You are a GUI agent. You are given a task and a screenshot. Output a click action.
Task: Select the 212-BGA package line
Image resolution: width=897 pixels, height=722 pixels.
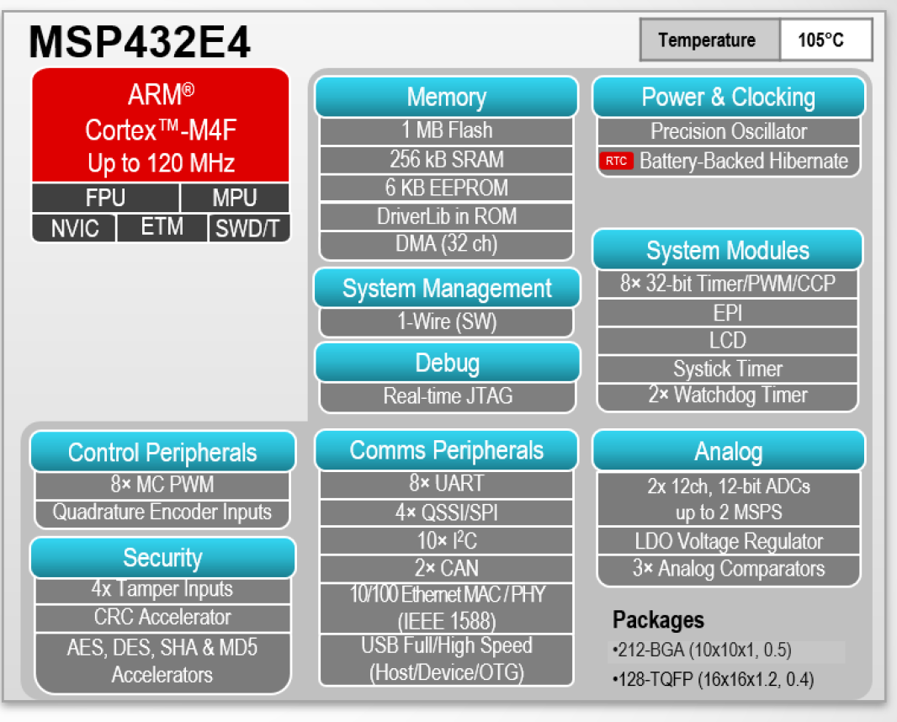pos(702,650)
